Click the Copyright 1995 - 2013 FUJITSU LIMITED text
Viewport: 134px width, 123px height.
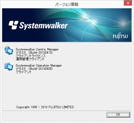(x=45, y=107)
